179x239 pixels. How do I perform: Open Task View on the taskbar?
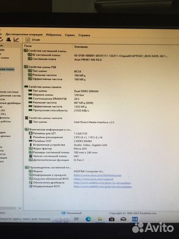pos(76,219)
